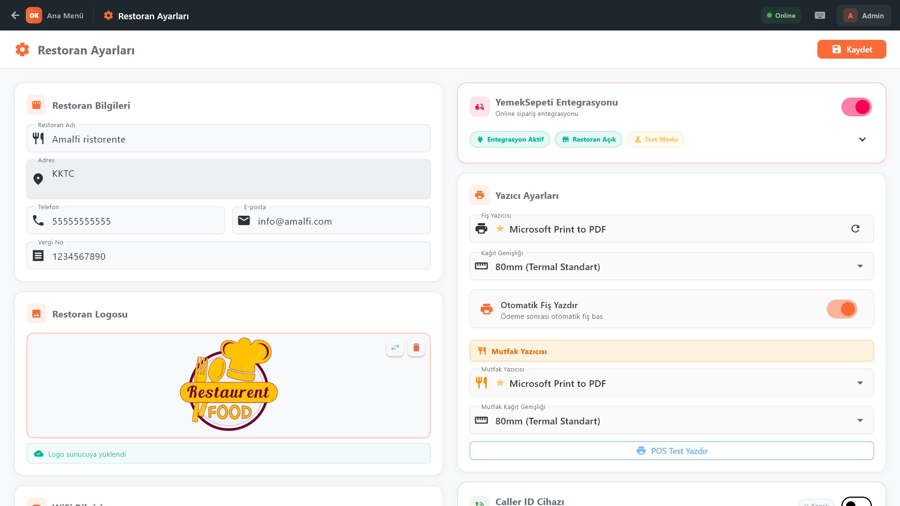Expand YemekSepeti integration details chevron

point(862,139)
